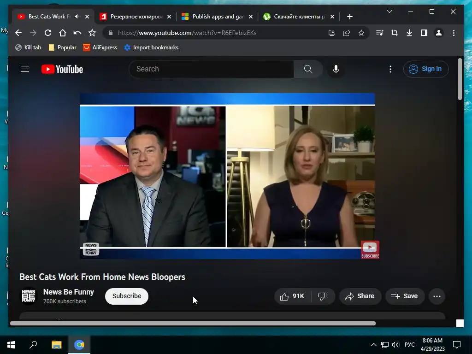Click the video player to pause

point(227,176)
